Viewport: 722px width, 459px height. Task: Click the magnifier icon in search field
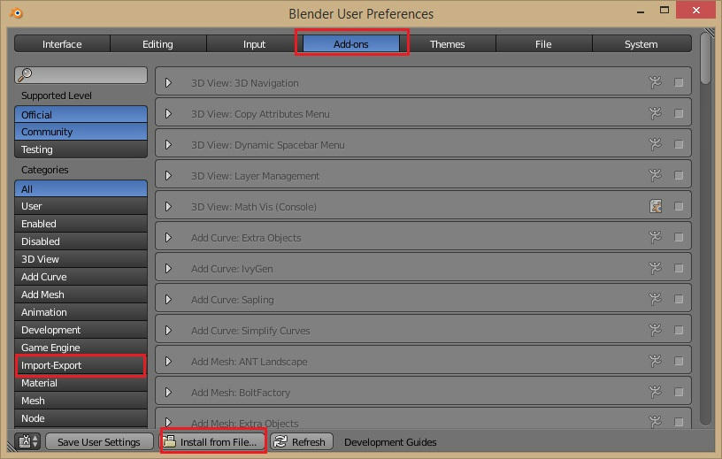click(25, 74)
